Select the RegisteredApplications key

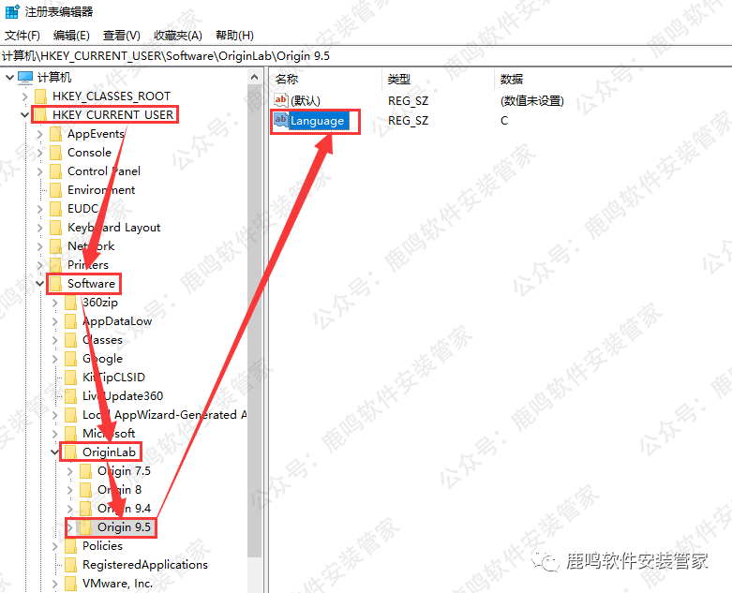(144, 565)
